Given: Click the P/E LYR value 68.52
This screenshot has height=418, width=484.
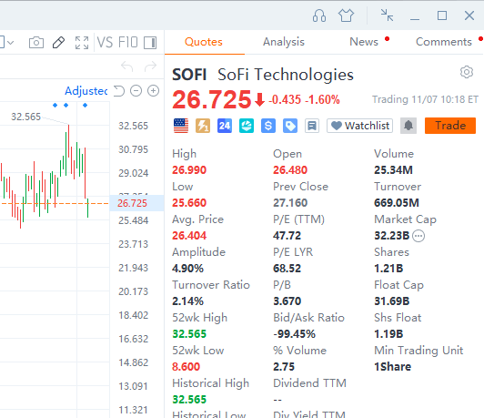Looking at the screenshot, I should coord(287,269).
